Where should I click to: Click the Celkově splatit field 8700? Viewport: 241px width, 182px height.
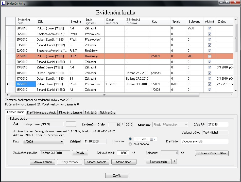(x=123, y=153)
